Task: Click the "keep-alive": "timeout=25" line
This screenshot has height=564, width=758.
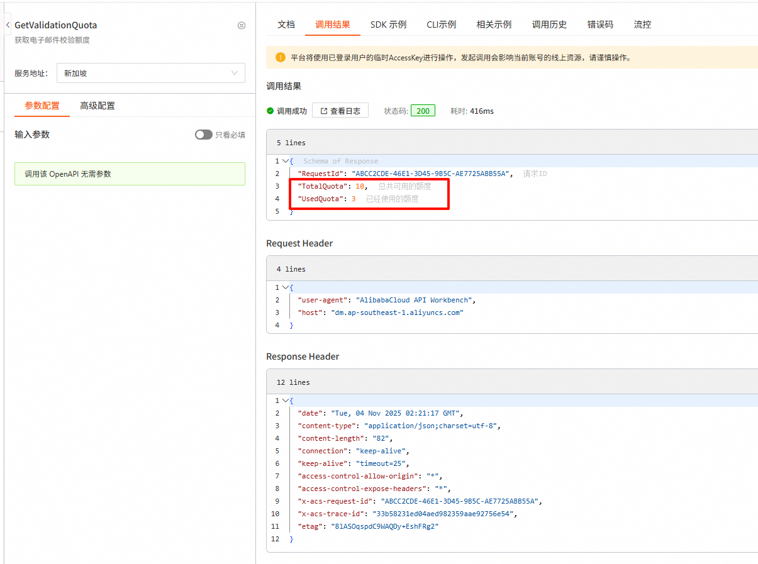Action: point(354,463)
